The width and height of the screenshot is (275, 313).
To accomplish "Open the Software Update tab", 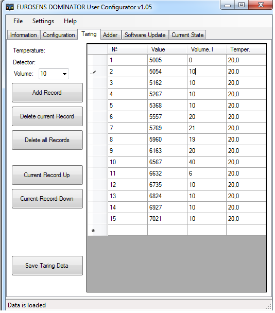I will tap(145, 35).
